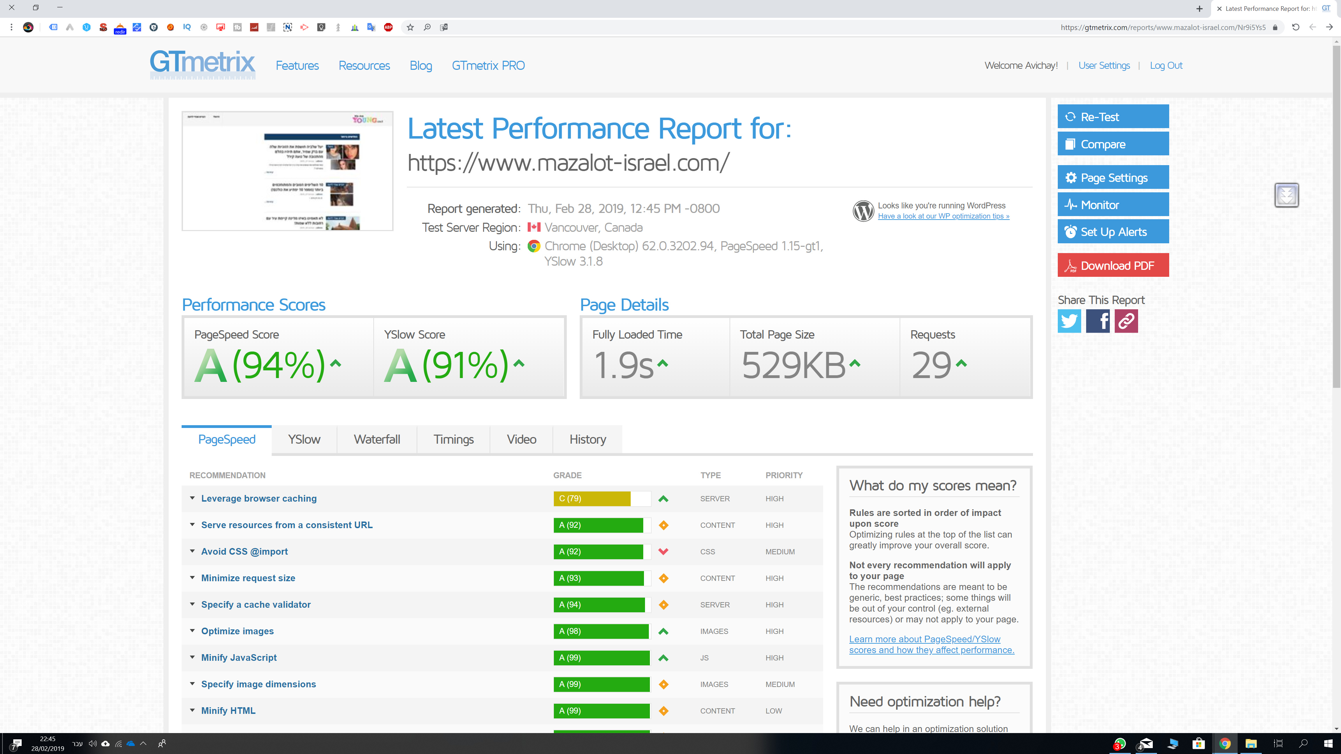
Task: Open the History tab
Action: pos(588,440)
